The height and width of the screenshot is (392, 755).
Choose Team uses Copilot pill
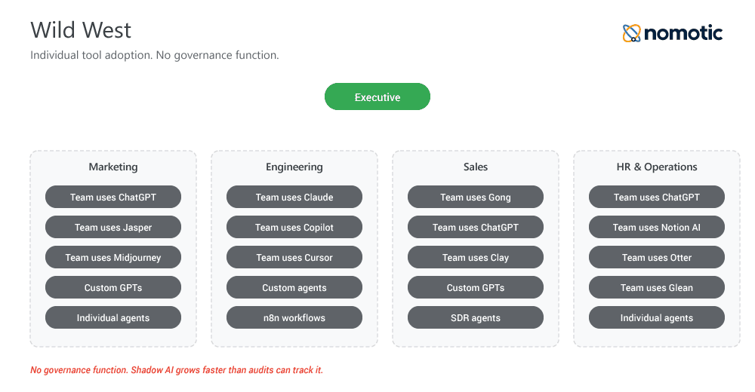(x=294, y=227)
